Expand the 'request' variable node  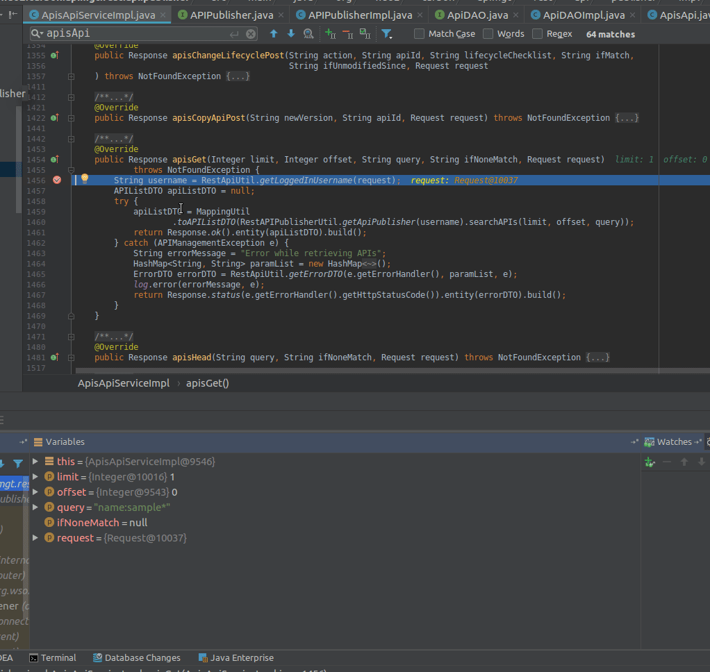[x=35, y=537]
